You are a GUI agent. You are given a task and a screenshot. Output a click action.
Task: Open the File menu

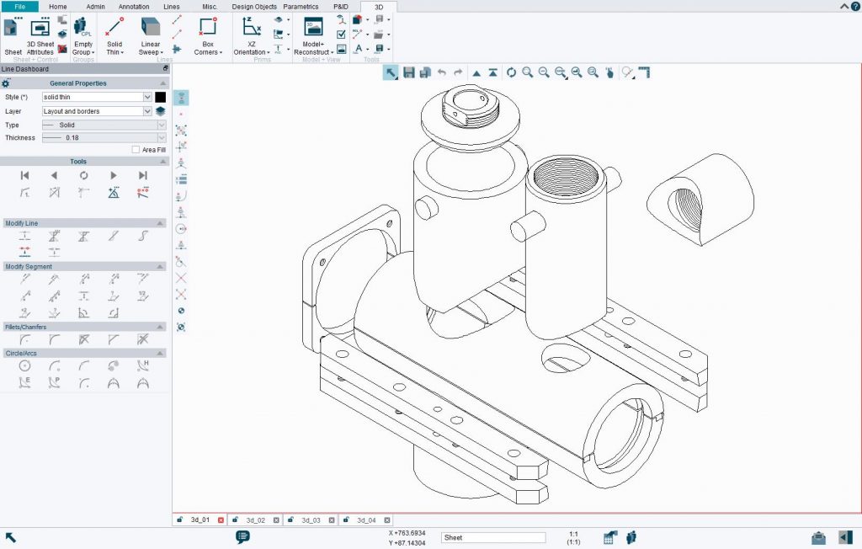click(x=19, y=6)
